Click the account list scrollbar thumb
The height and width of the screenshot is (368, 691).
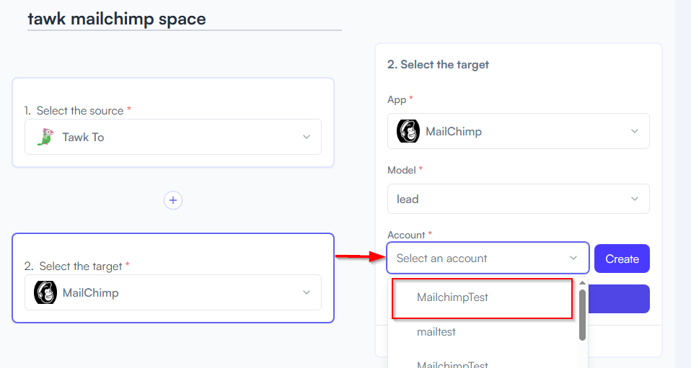coord(582,315)
